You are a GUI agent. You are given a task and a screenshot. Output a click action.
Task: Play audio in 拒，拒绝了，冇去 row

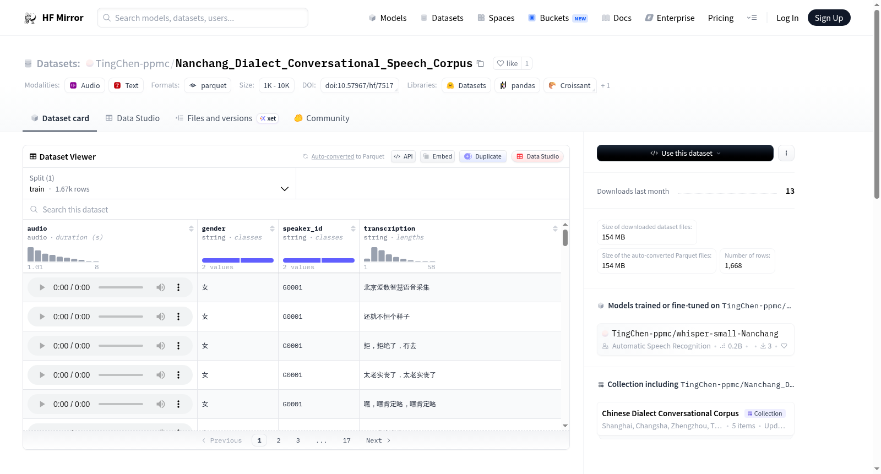[x=42, y=346]
